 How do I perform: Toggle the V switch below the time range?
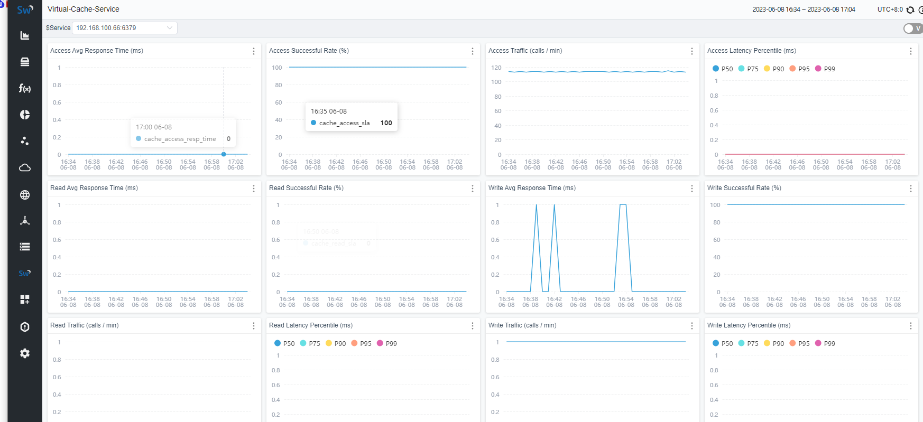(x=913, y=29)
